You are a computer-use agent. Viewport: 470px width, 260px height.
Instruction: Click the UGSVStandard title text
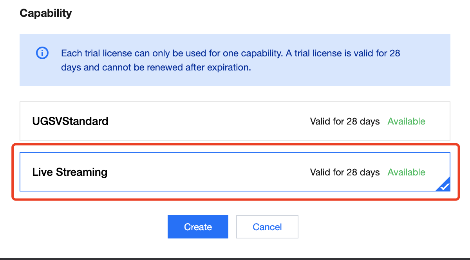(x=70, y=121)
